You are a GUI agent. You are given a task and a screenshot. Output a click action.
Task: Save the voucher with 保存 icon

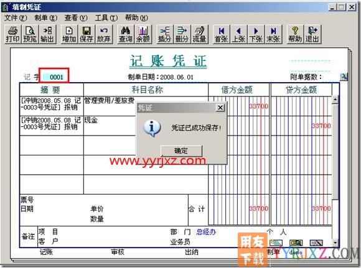tap(87, 34)
